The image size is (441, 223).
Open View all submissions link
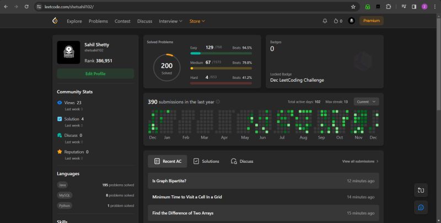[x=360, y=161]
